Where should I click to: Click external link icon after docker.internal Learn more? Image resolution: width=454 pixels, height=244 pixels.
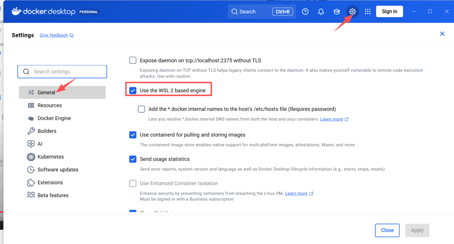[346, 119]
